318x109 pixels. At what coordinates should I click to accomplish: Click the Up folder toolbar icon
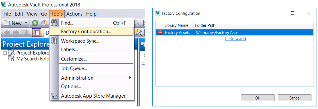[25, 33]
